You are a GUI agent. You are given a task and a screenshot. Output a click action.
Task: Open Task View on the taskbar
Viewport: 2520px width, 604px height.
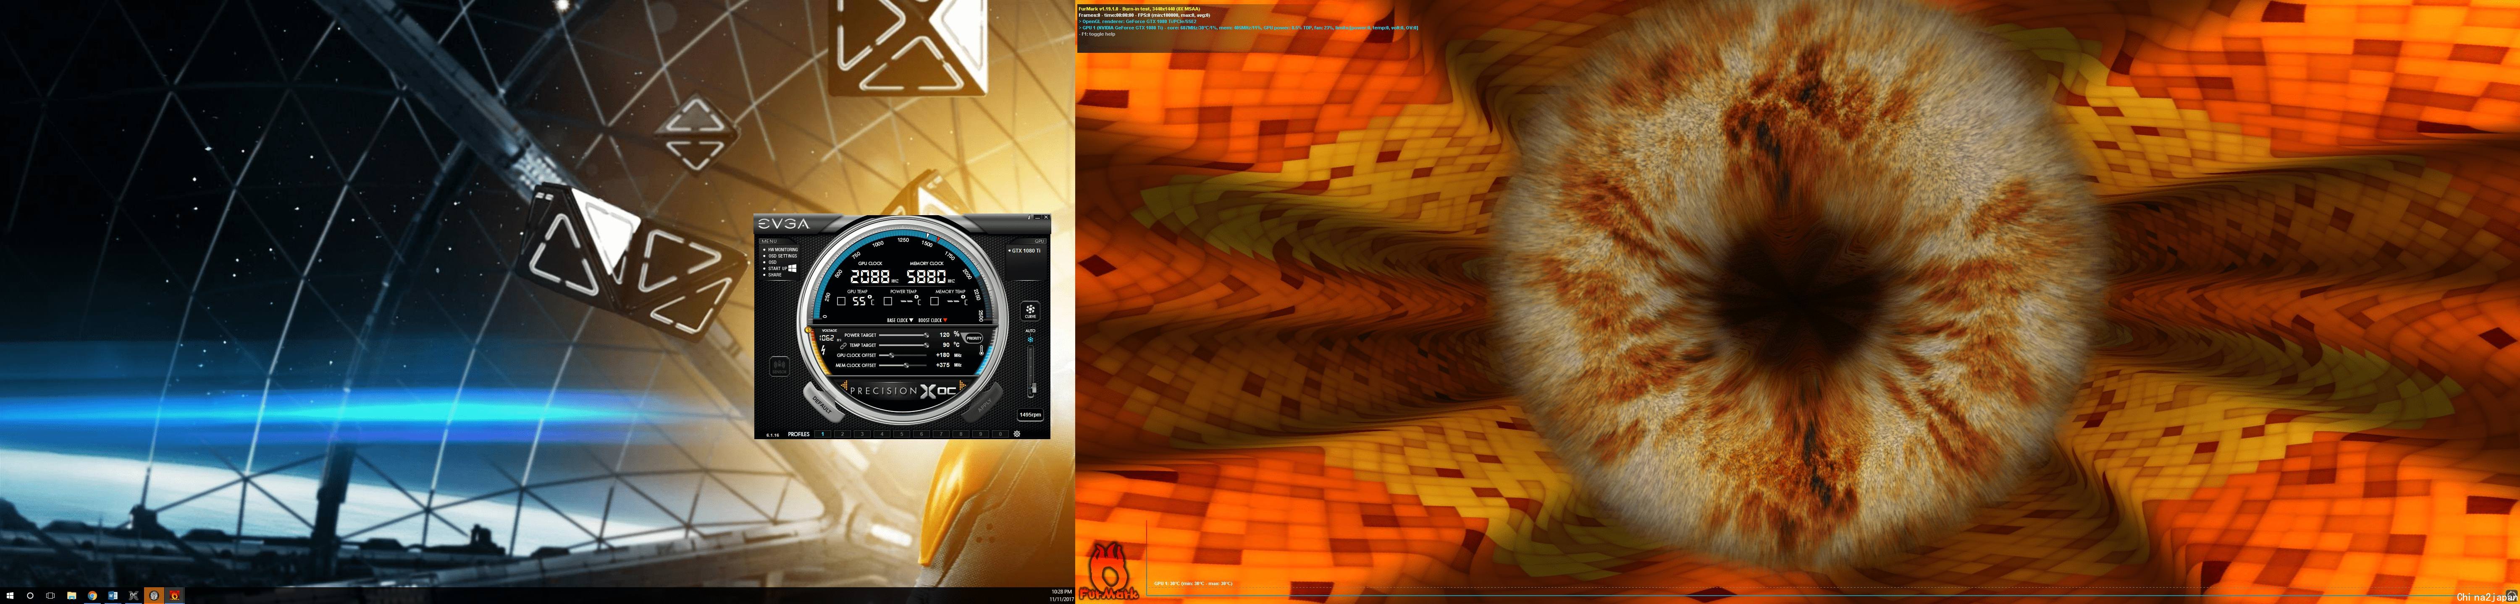51,595
